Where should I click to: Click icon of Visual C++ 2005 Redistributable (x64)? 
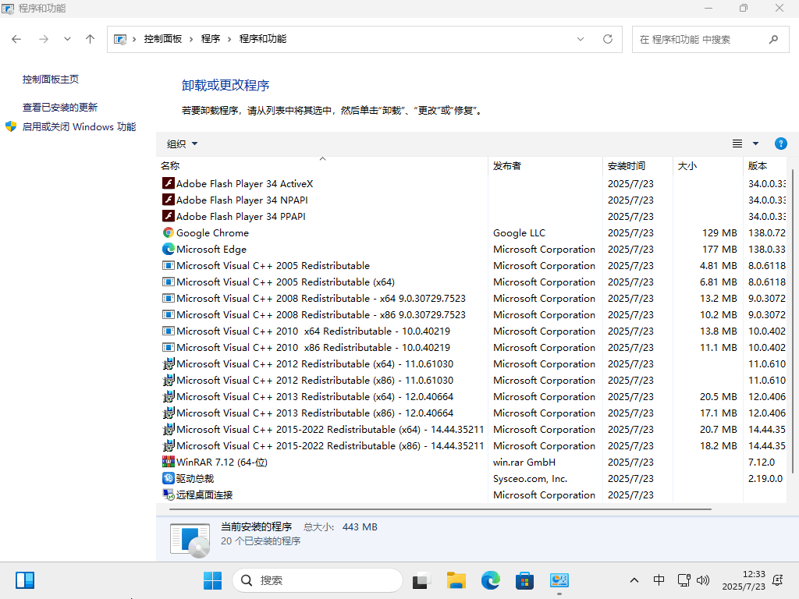click(x=169, y=282)
